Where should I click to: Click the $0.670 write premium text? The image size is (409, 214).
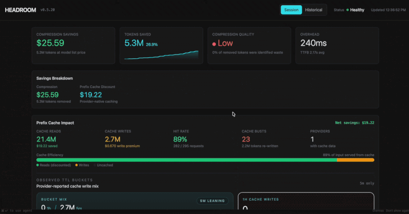click(x=122, y=146)
